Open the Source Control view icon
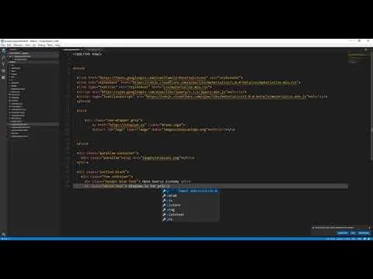373x279 pixels. 3,64
